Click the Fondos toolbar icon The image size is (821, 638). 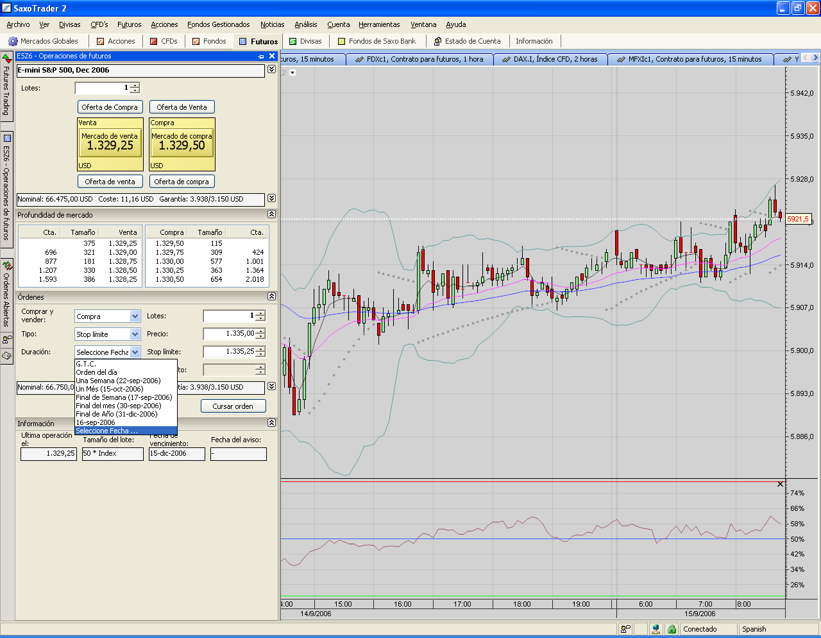click(x=196, y=41)
